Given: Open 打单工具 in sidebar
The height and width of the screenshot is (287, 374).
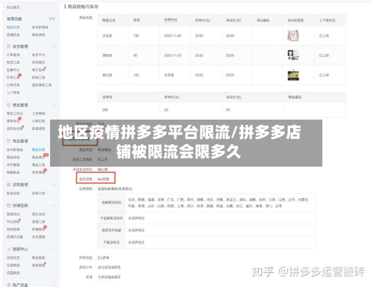Looking at the screenshot, I should click(13, 78).
